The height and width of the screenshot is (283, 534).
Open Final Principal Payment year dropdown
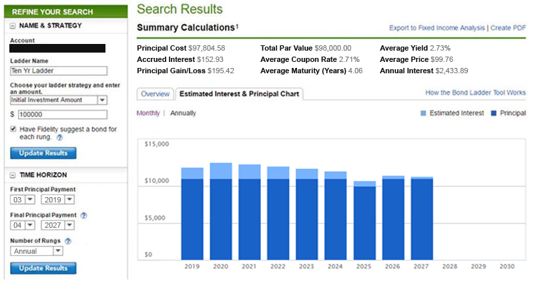point(69,226)
